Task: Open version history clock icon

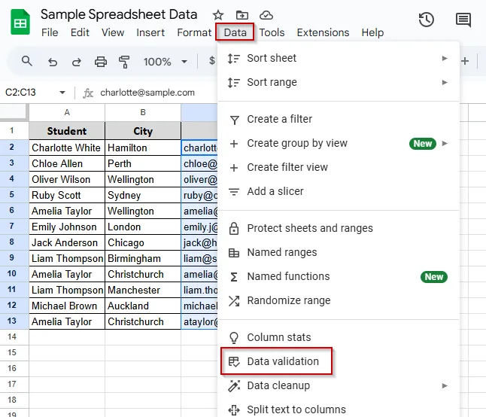Action: 426,20
